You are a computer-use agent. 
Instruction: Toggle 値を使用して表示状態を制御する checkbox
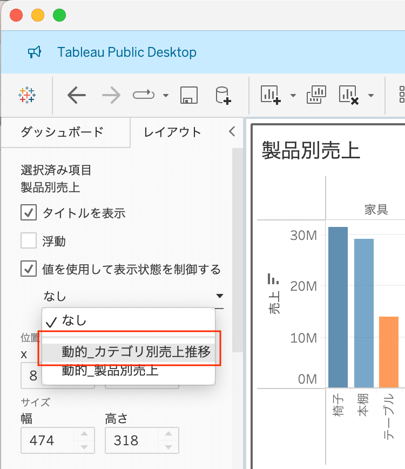click(29, 269)
